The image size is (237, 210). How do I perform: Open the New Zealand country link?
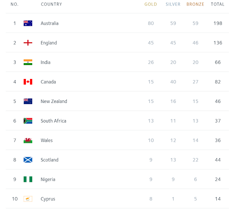pyautogui.click(x=54, y=101)
